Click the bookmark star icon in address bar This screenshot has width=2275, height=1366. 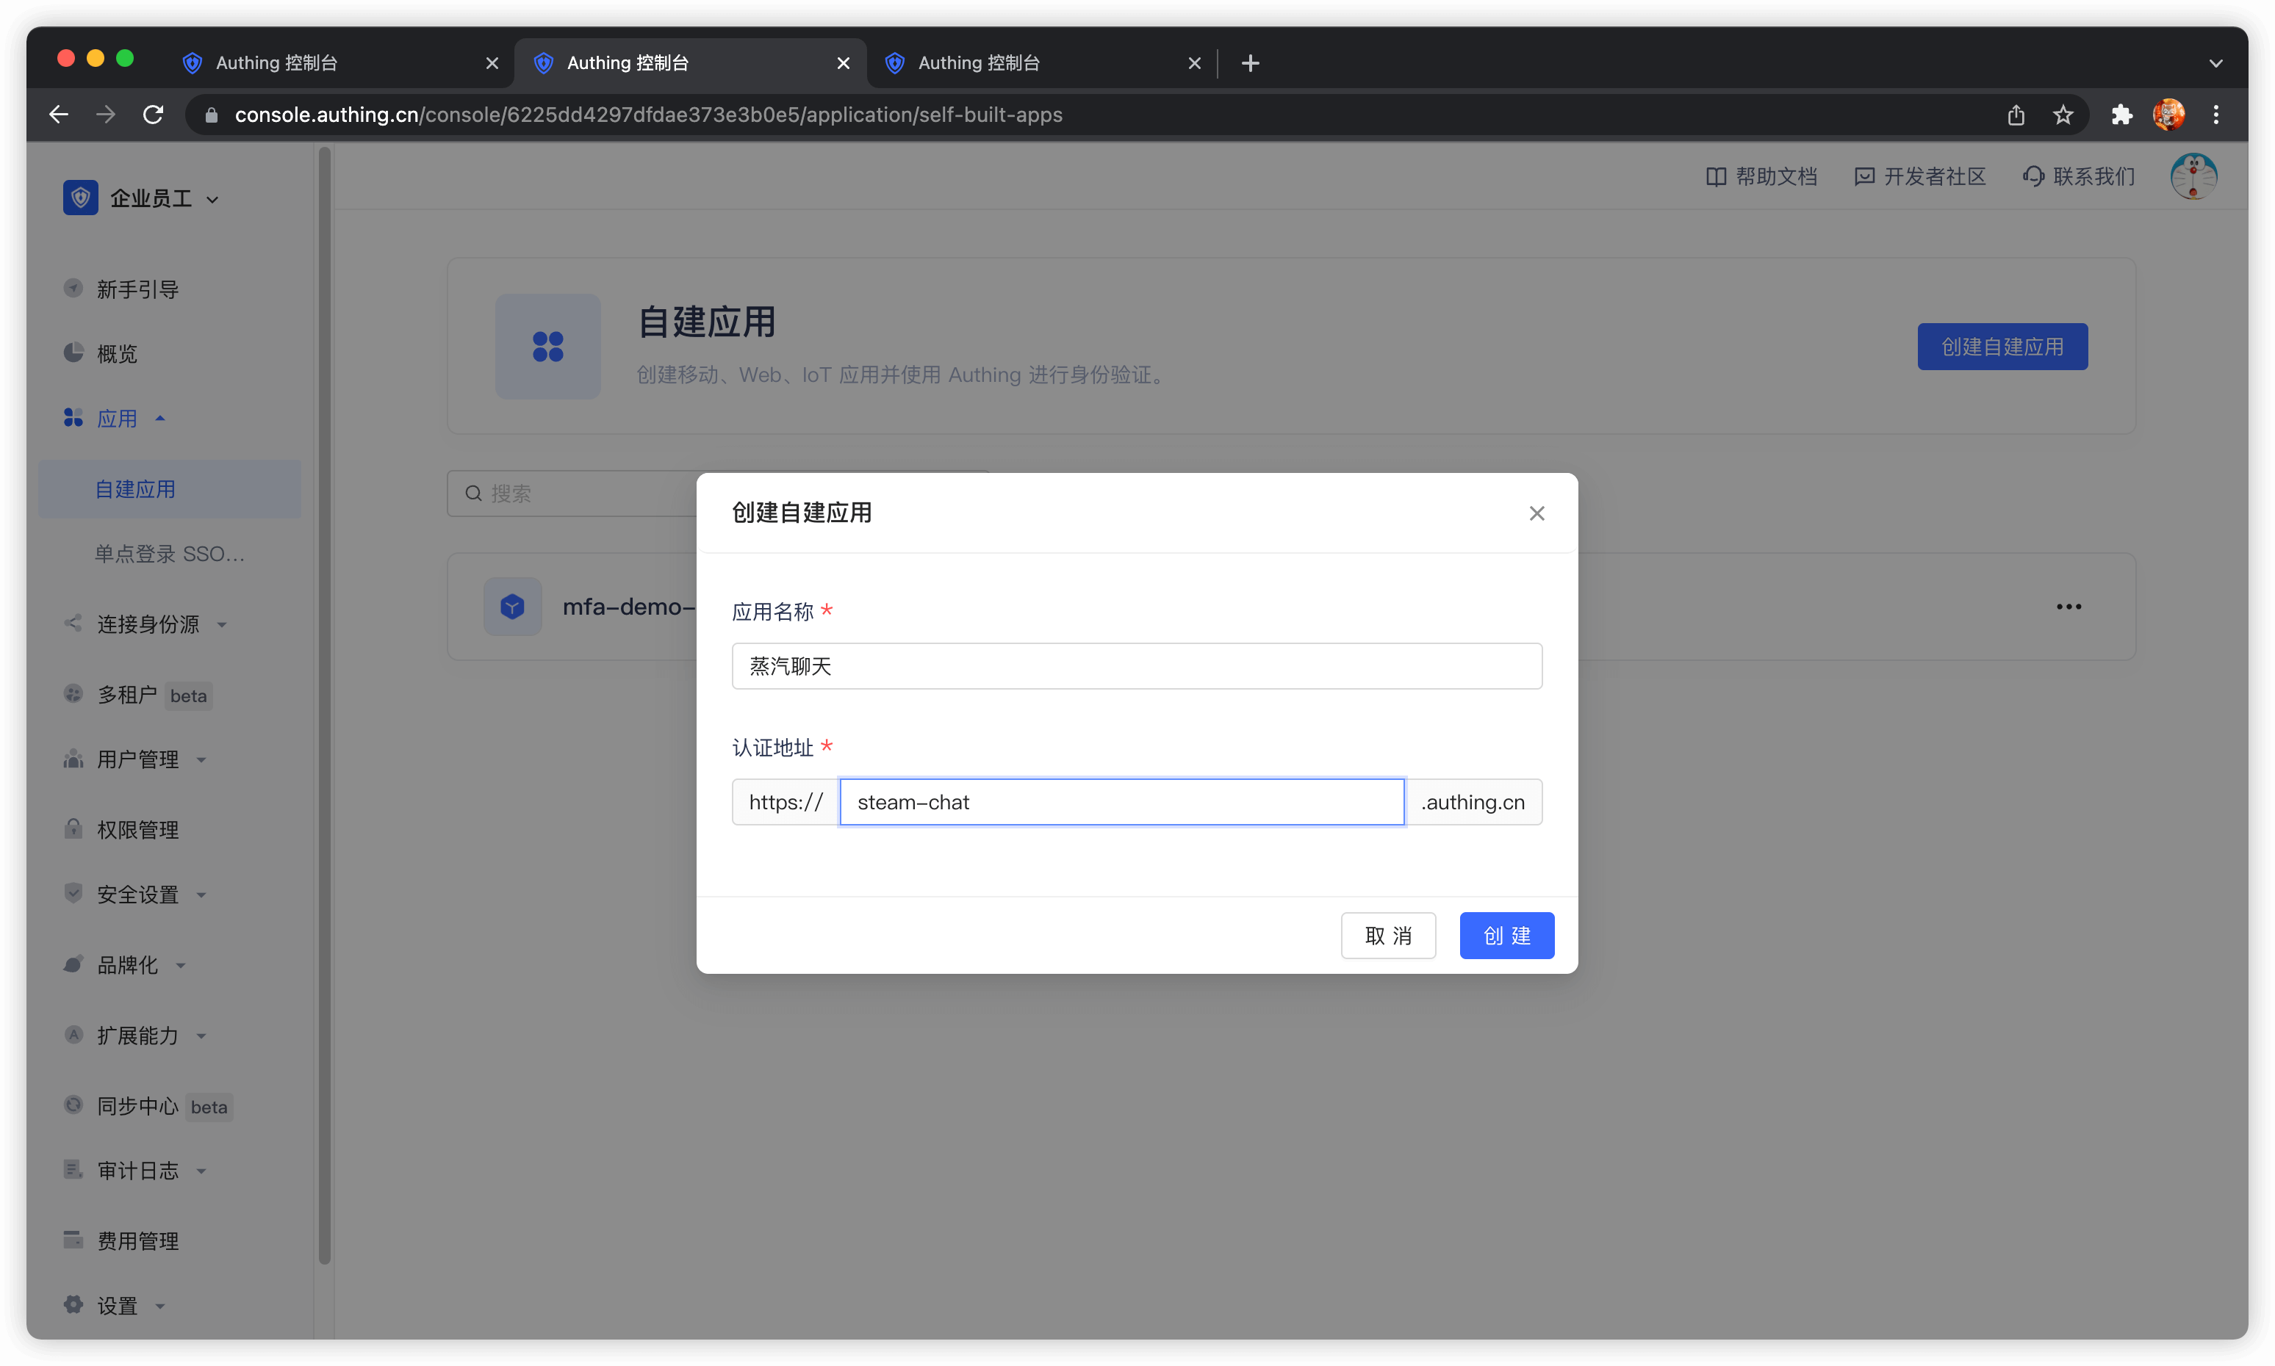coord(2062,114)
